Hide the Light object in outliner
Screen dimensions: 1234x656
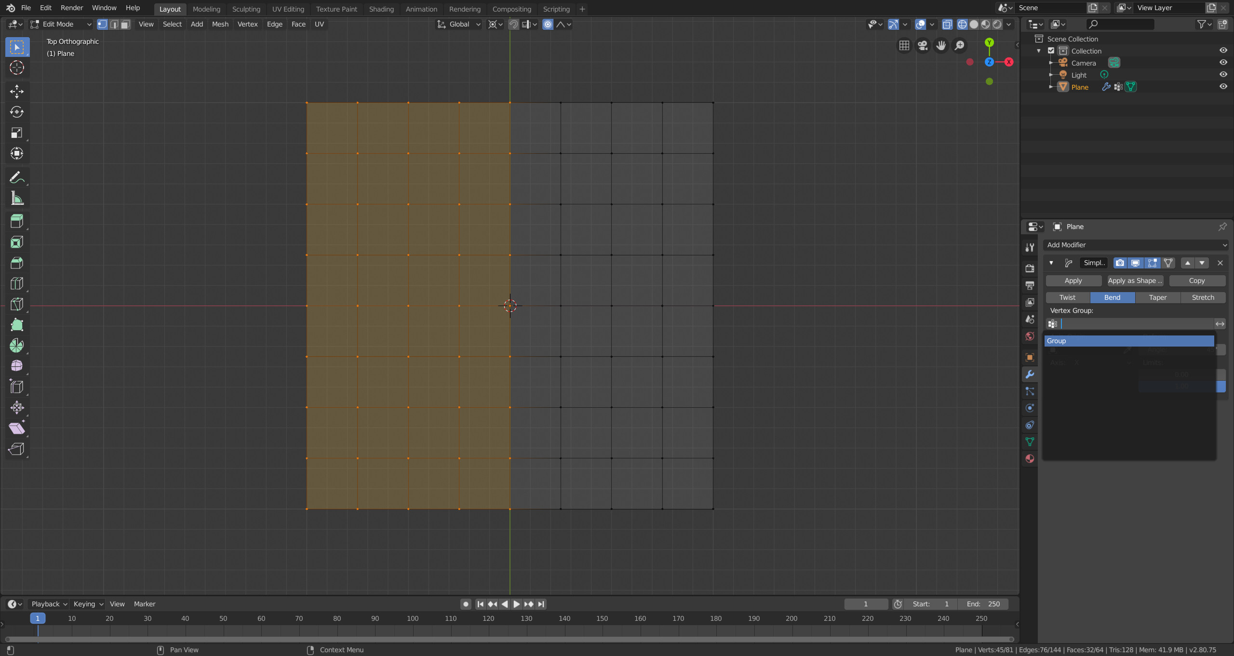click(x=1223, y=75)
